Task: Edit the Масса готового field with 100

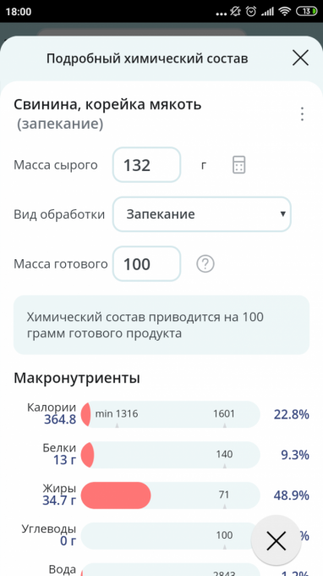Action: [146, 263]
